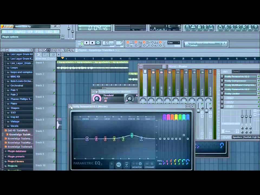Open the Step Sequencer toolbar icon
The height and width of the screenshot is (195, 260).
(x=193, y=27)
